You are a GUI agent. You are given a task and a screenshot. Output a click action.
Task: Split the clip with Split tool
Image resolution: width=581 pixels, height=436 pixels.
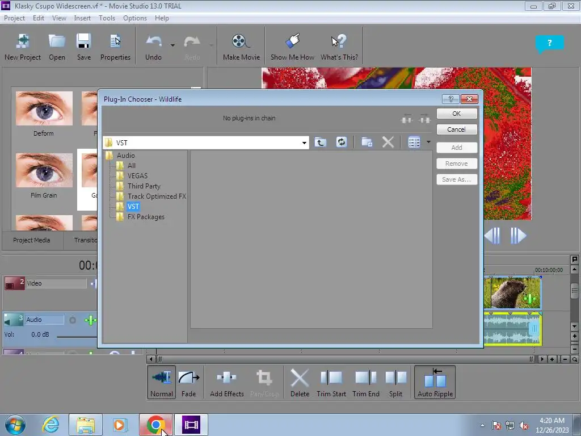[x=395, y=382]
